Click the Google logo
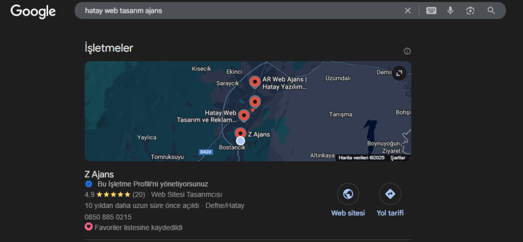The height and width of the screenshot is (242, 523). [33, 11]
